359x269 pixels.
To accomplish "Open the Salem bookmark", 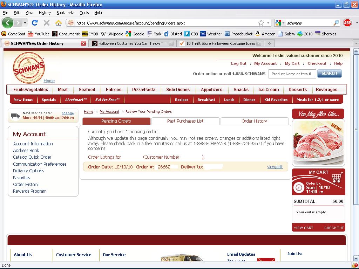I will pyautogui.click(x=286, y=34).
